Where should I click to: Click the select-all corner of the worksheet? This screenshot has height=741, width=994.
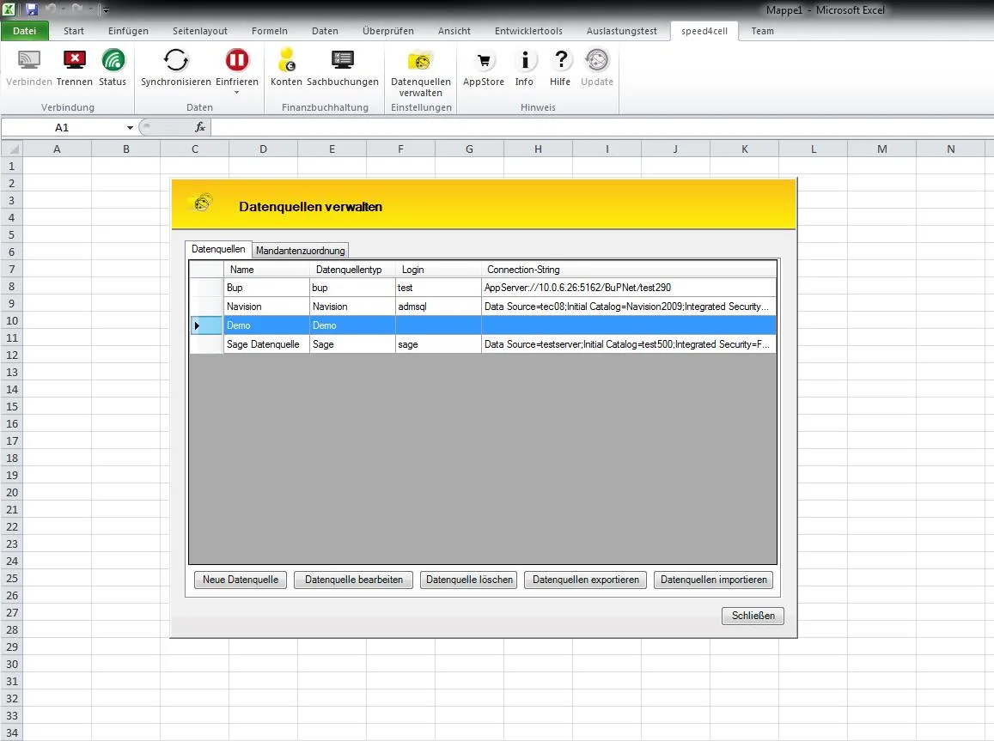(x=12, y=149)
